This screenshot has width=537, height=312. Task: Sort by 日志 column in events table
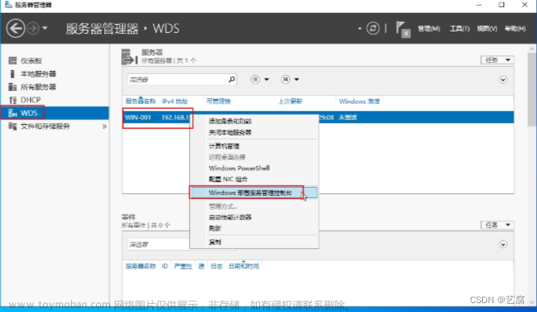click(216, 266)
